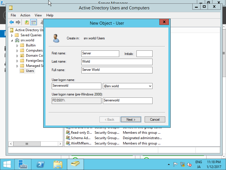Screen dimensions: 226x170
Task: Open Active Directory Users and Computers from taskbar
Action: pos(75,164)
